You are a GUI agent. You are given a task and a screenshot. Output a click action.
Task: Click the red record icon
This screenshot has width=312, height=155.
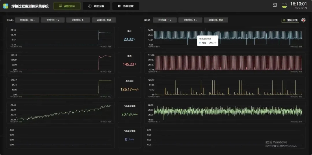coord(303,20)
